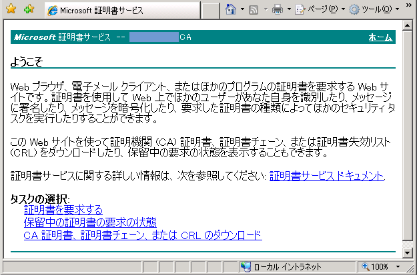This screenshot has height=275, width=417.
Task: Open the ツール(O) menu
Action: click(374, 9)
